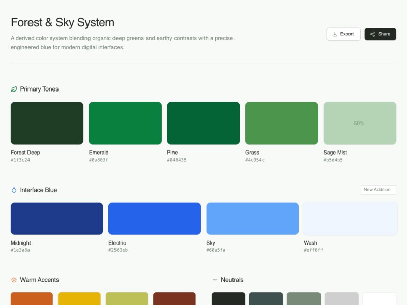This screenshot has height=305, width=407.
Task: Select the Emerald color swatch
Action: tap(125, 123)
